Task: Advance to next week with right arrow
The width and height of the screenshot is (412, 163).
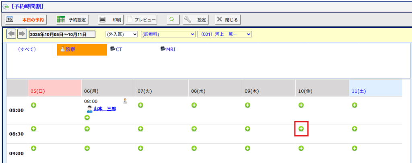Action: [x=22, y=34]
